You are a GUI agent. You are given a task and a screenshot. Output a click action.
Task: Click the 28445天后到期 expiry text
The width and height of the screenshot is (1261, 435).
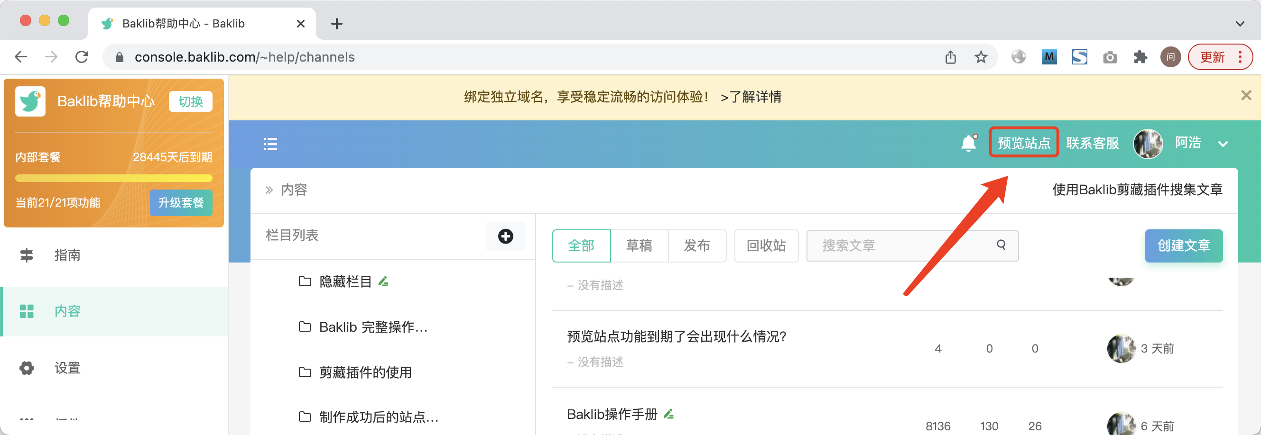click(172, 157)
